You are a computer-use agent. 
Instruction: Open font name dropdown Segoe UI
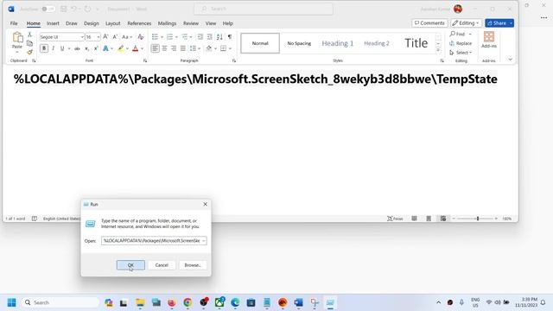82,37
